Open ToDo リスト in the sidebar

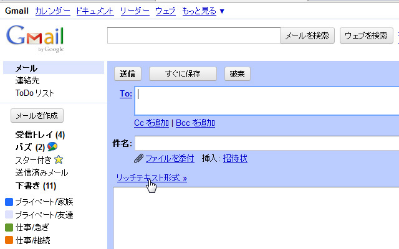(35, 93)
